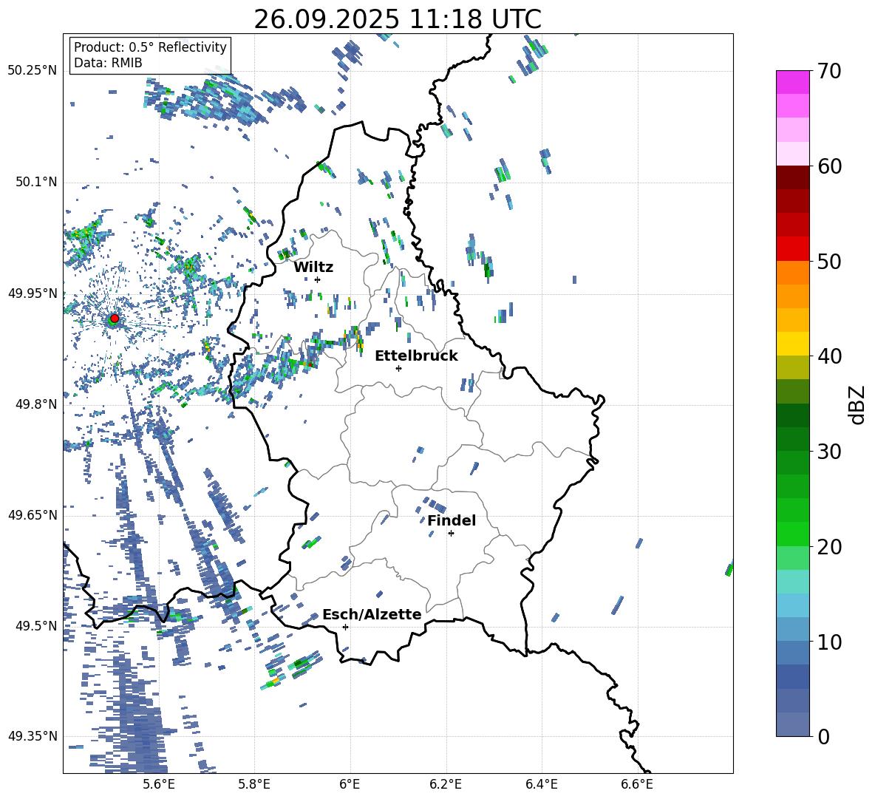
Task: Click the map title showing 11:18 UTC
Action: coord(398,19)
